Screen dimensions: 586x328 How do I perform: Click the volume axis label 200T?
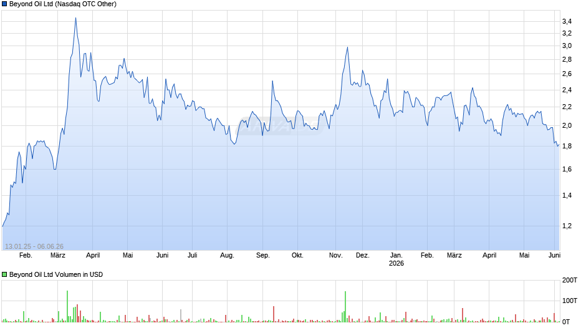point(570,280)
